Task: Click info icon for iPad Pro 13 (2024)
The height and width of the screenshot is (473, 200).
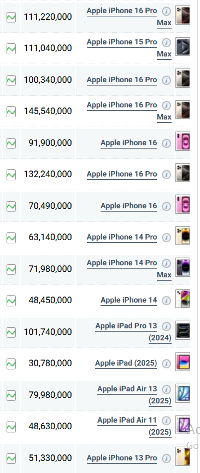Action: pyautogui.click(x=166, y=327)
